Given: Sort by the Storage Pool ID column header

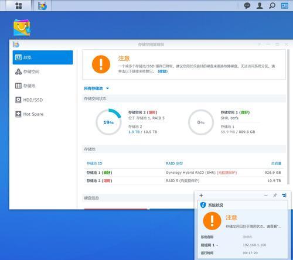Looking at the screenshot, I should tap(94, 163).
